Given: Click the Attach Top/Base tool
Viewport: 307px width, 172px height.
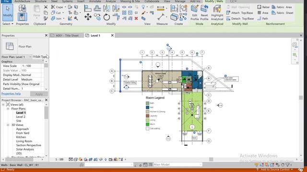Looking at the screenshot, I should pos(239,13).
